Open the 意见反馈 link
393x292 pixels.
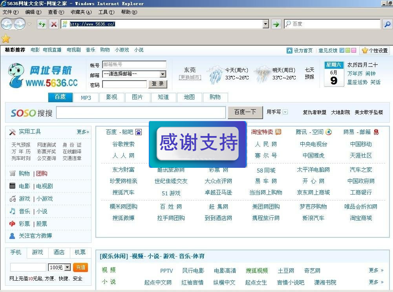(x=327, y=50)
